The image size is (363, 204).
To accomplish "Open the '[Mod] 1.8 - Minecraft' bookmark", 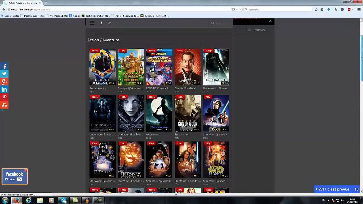I will pyautogui.click(x=155, y=16).
